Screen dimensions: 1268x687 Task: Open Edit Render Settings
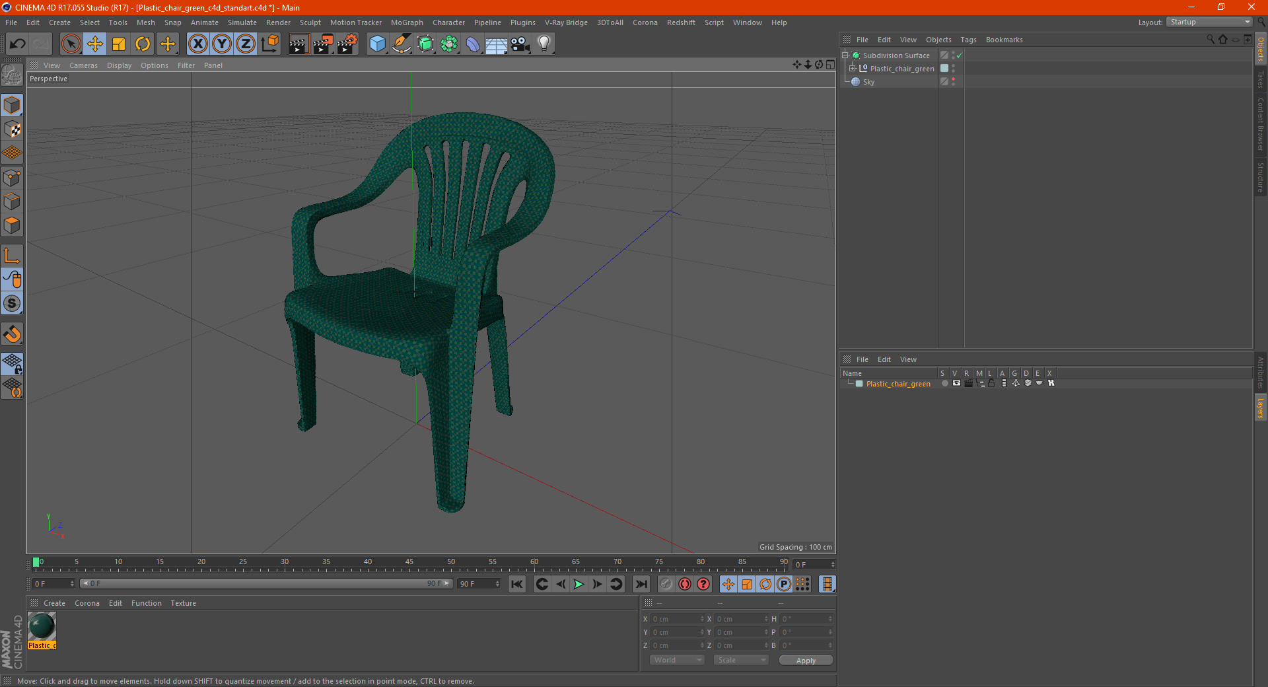coord(347,44)
